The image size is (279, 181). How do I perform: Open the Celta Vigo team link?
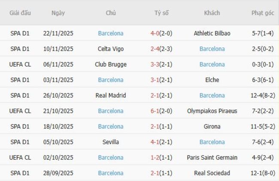point(110,49)
